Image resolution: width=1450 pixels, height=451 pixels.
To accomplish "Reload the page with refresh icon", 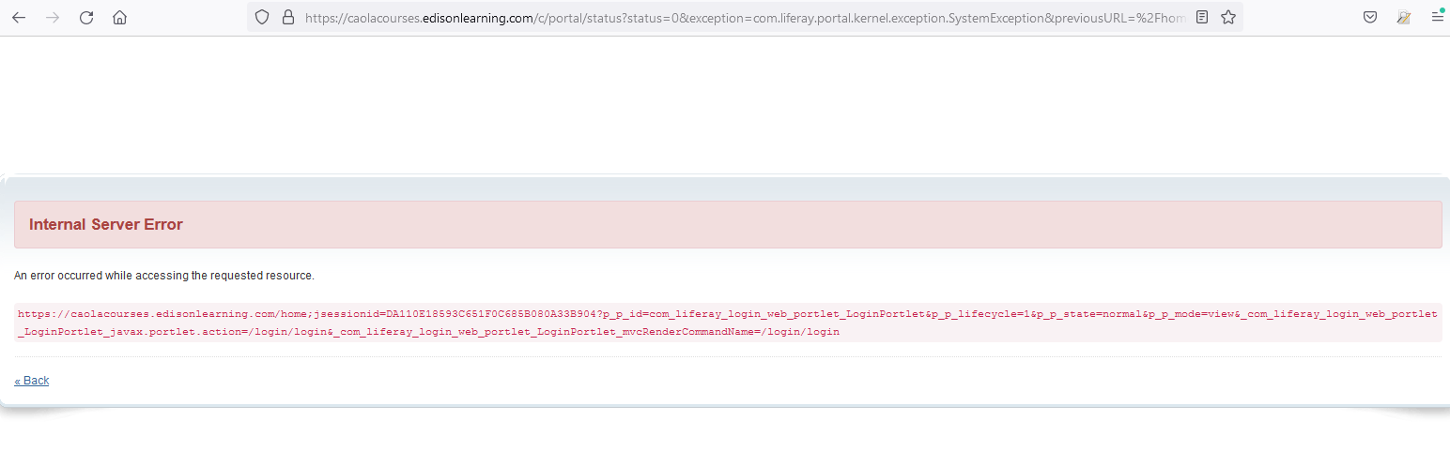I will (x=86, y=18).
